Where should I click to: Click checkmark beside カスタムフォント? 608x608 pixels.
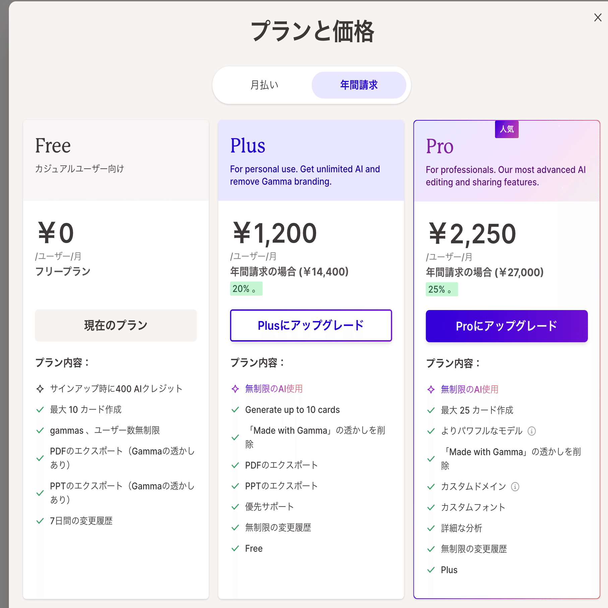coord(431,507)
